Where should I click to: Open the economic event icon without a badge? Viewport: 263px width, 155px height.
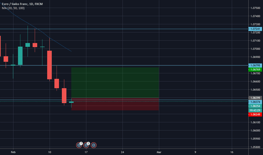[x=94, y=145]
